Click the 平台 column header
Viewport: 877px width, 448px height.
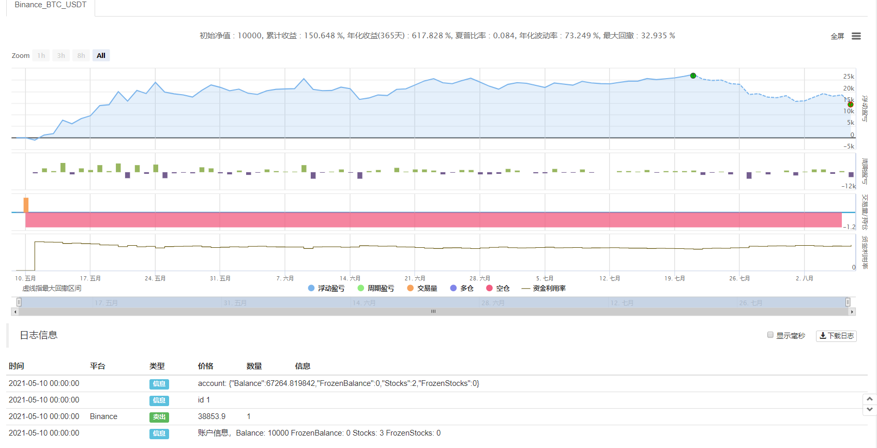[x=98, y=366]
